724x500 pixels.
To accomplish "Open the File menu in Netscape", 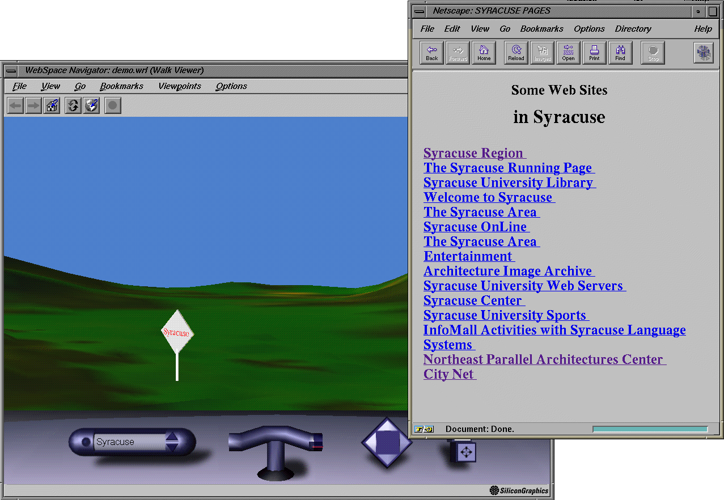I will click(427, 29).
